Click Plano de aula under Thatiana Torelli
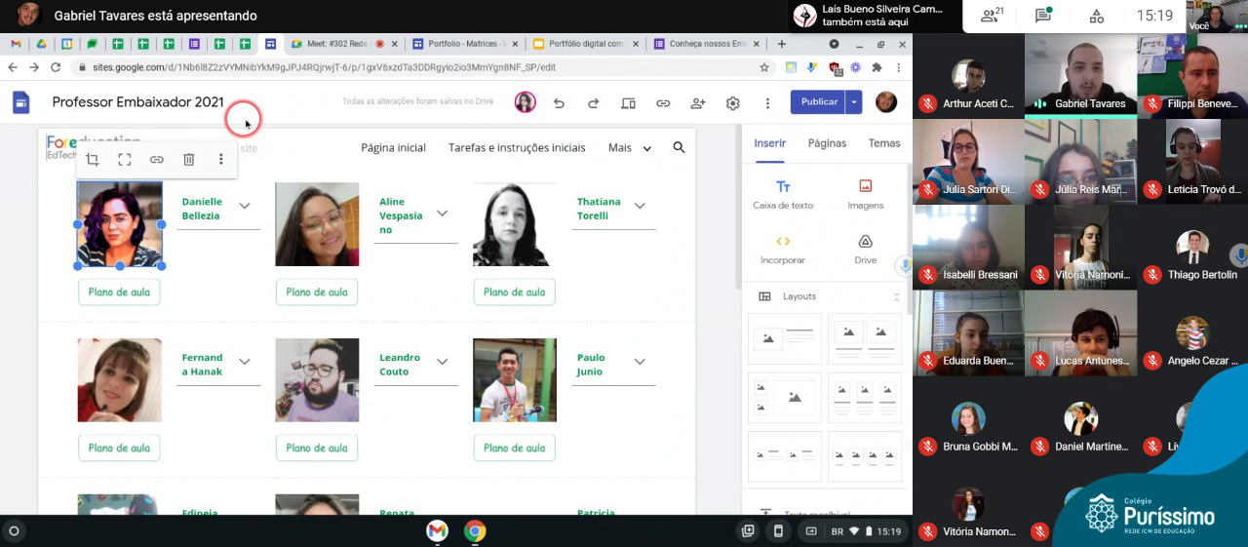1248x547 pixels. [514, 293]
